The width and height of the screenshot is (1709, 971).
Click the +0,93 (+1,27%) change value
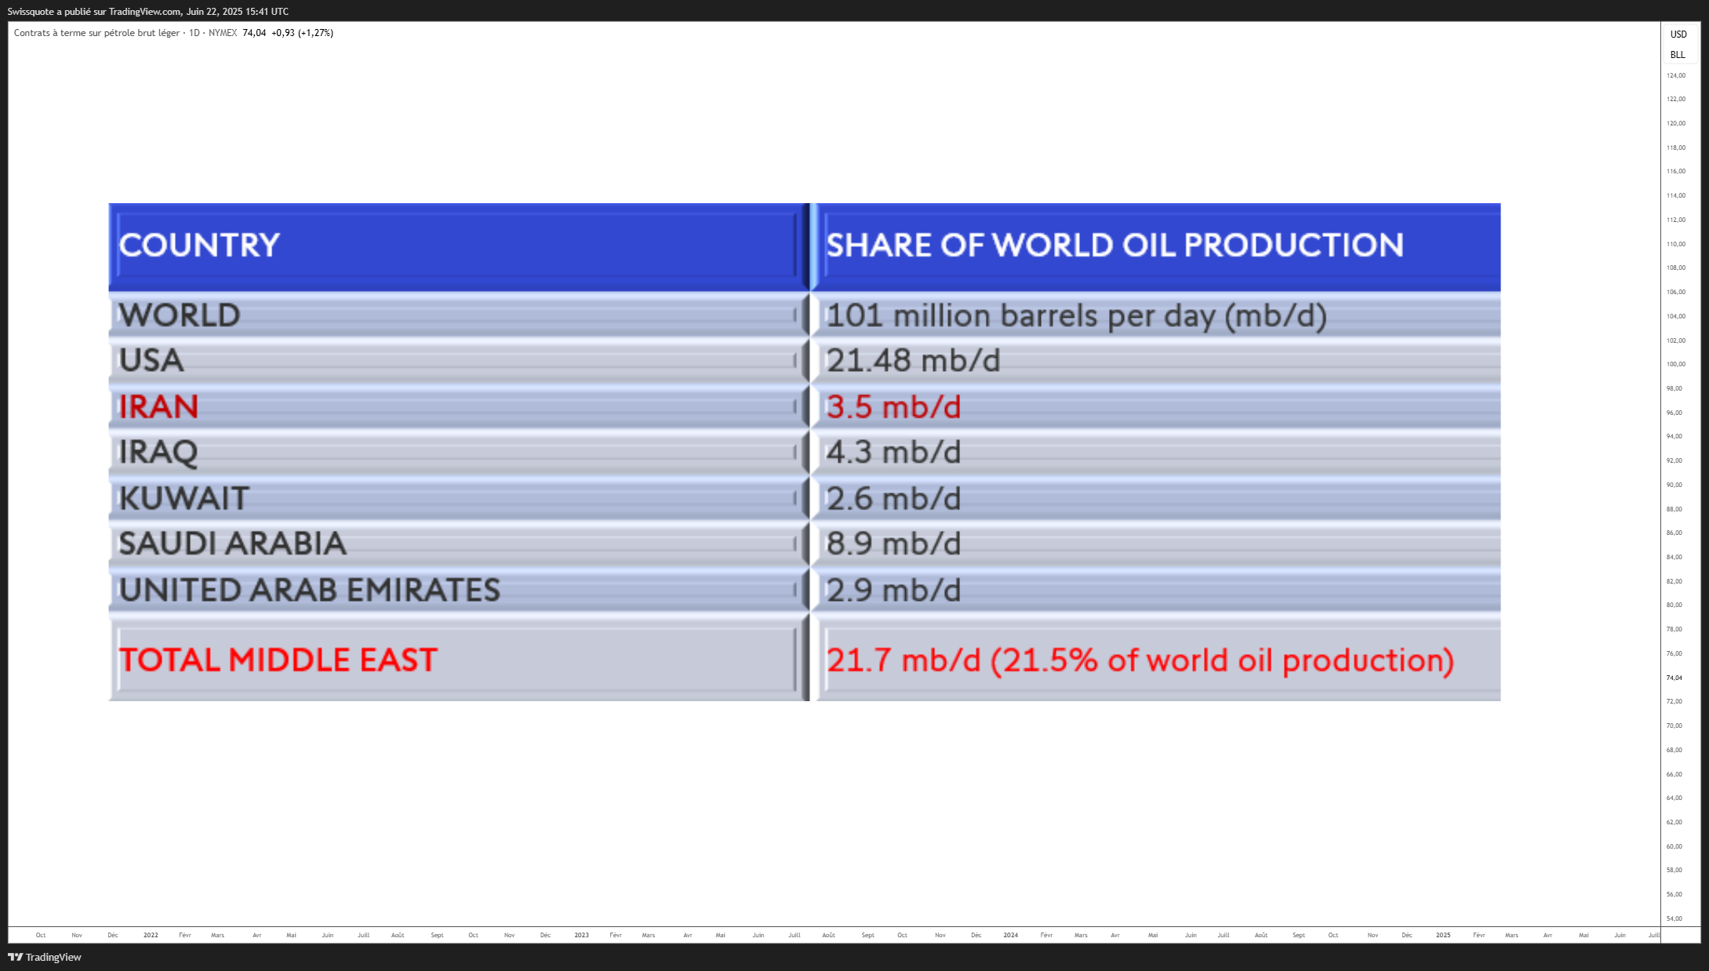(303, 33)
